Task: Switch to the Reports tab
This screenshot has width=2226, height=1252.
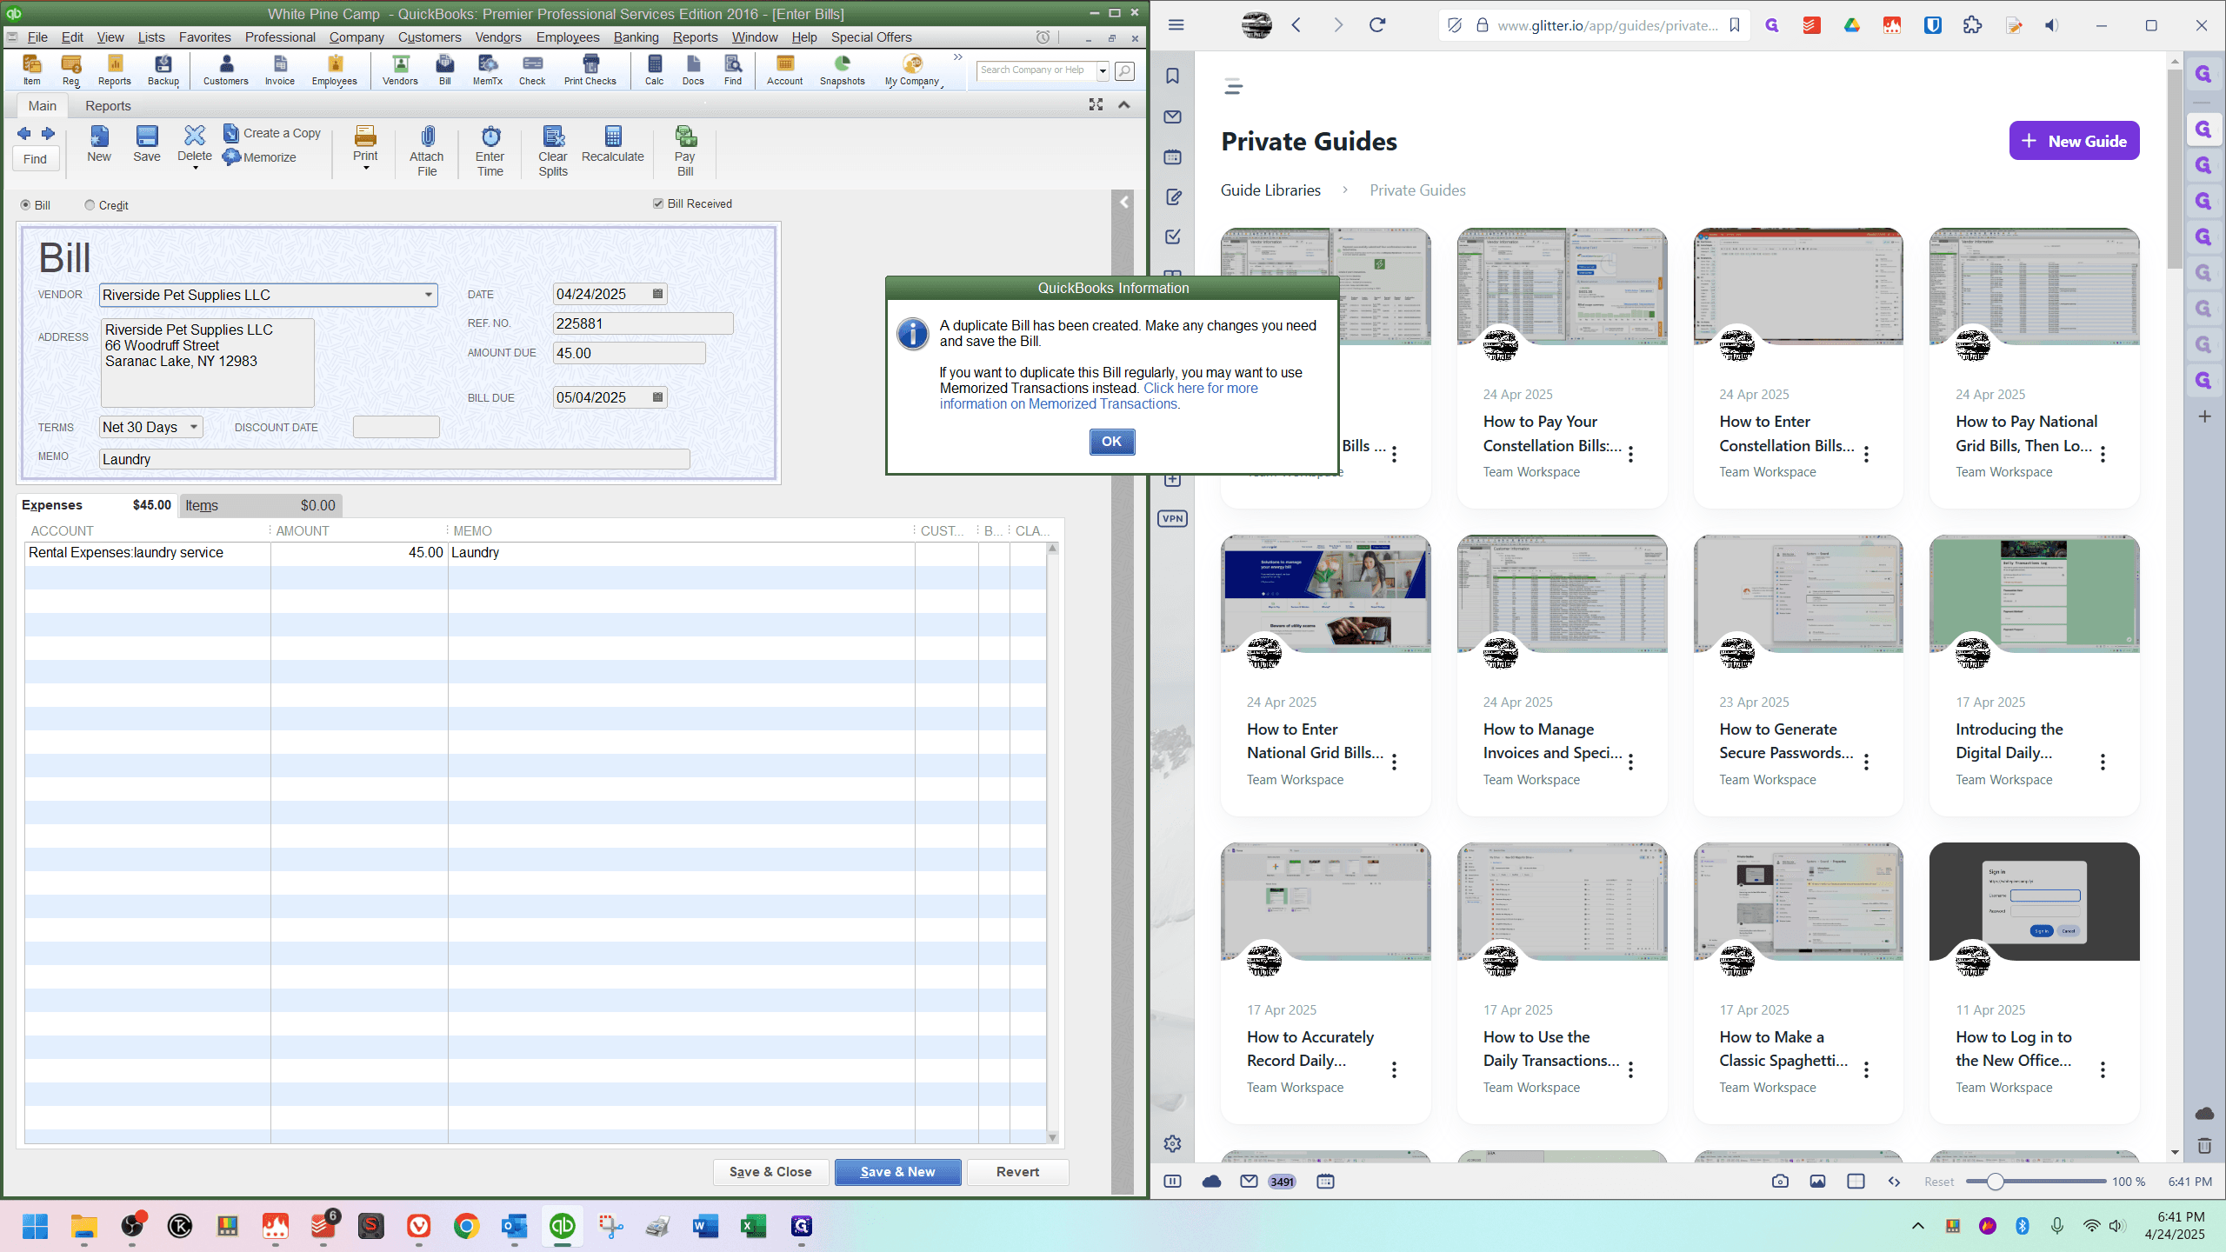Action: [x=108, y=106]
